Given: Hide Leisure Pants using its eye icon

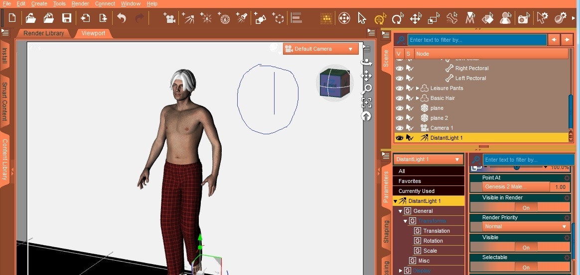Looking at the screenshot, I should pyautogui.click(x=399, y=88).
